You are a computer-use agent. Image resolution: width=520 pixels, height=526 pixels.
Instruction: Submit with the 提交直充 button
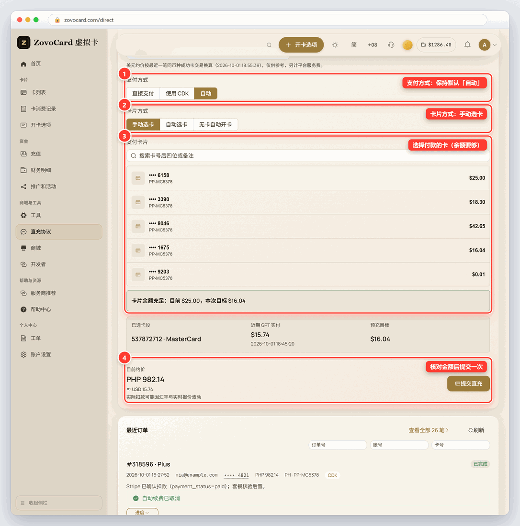pyautogui.click(x=468, y=384)
